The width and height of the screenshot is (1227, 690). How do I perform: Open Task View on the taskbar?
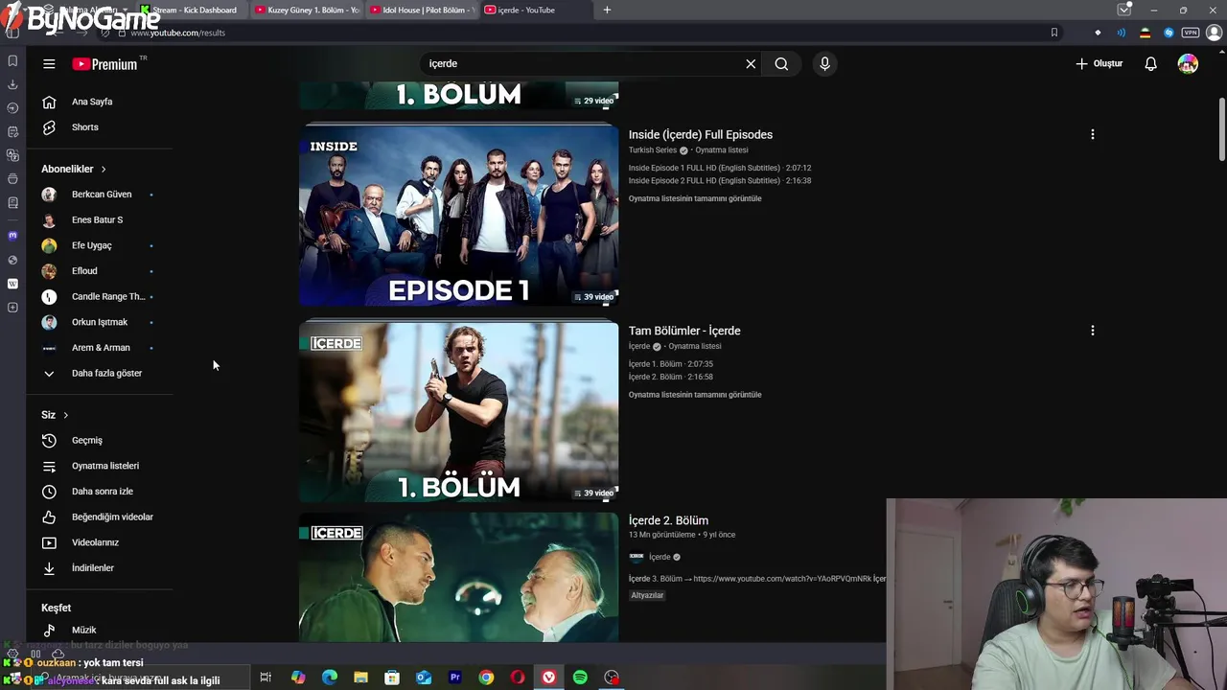tap(266, 678)
